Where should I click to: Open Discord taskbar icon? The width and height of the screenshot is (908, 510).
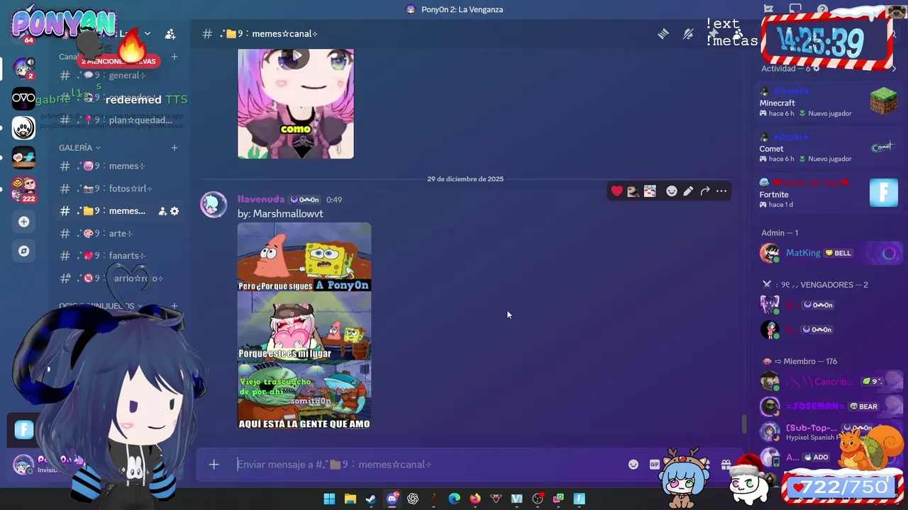pos(392,499)
